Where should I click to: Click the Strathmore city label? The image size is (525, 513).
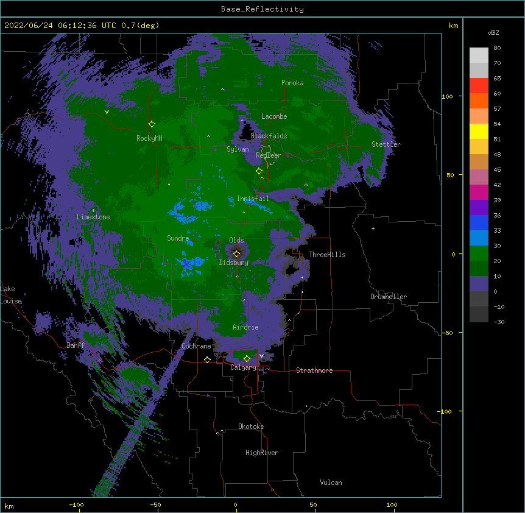314,370
